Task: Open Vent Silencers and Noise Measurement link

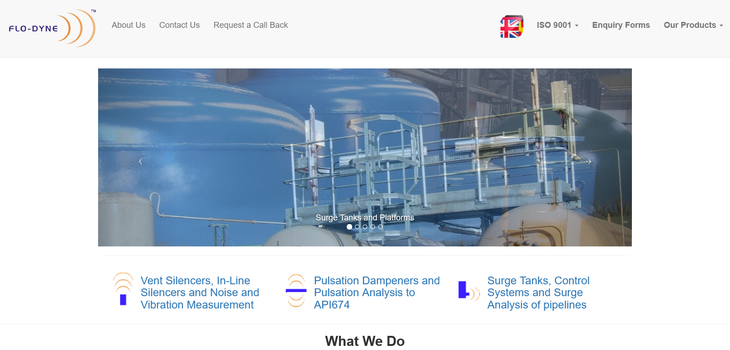Action: (199, 293)
